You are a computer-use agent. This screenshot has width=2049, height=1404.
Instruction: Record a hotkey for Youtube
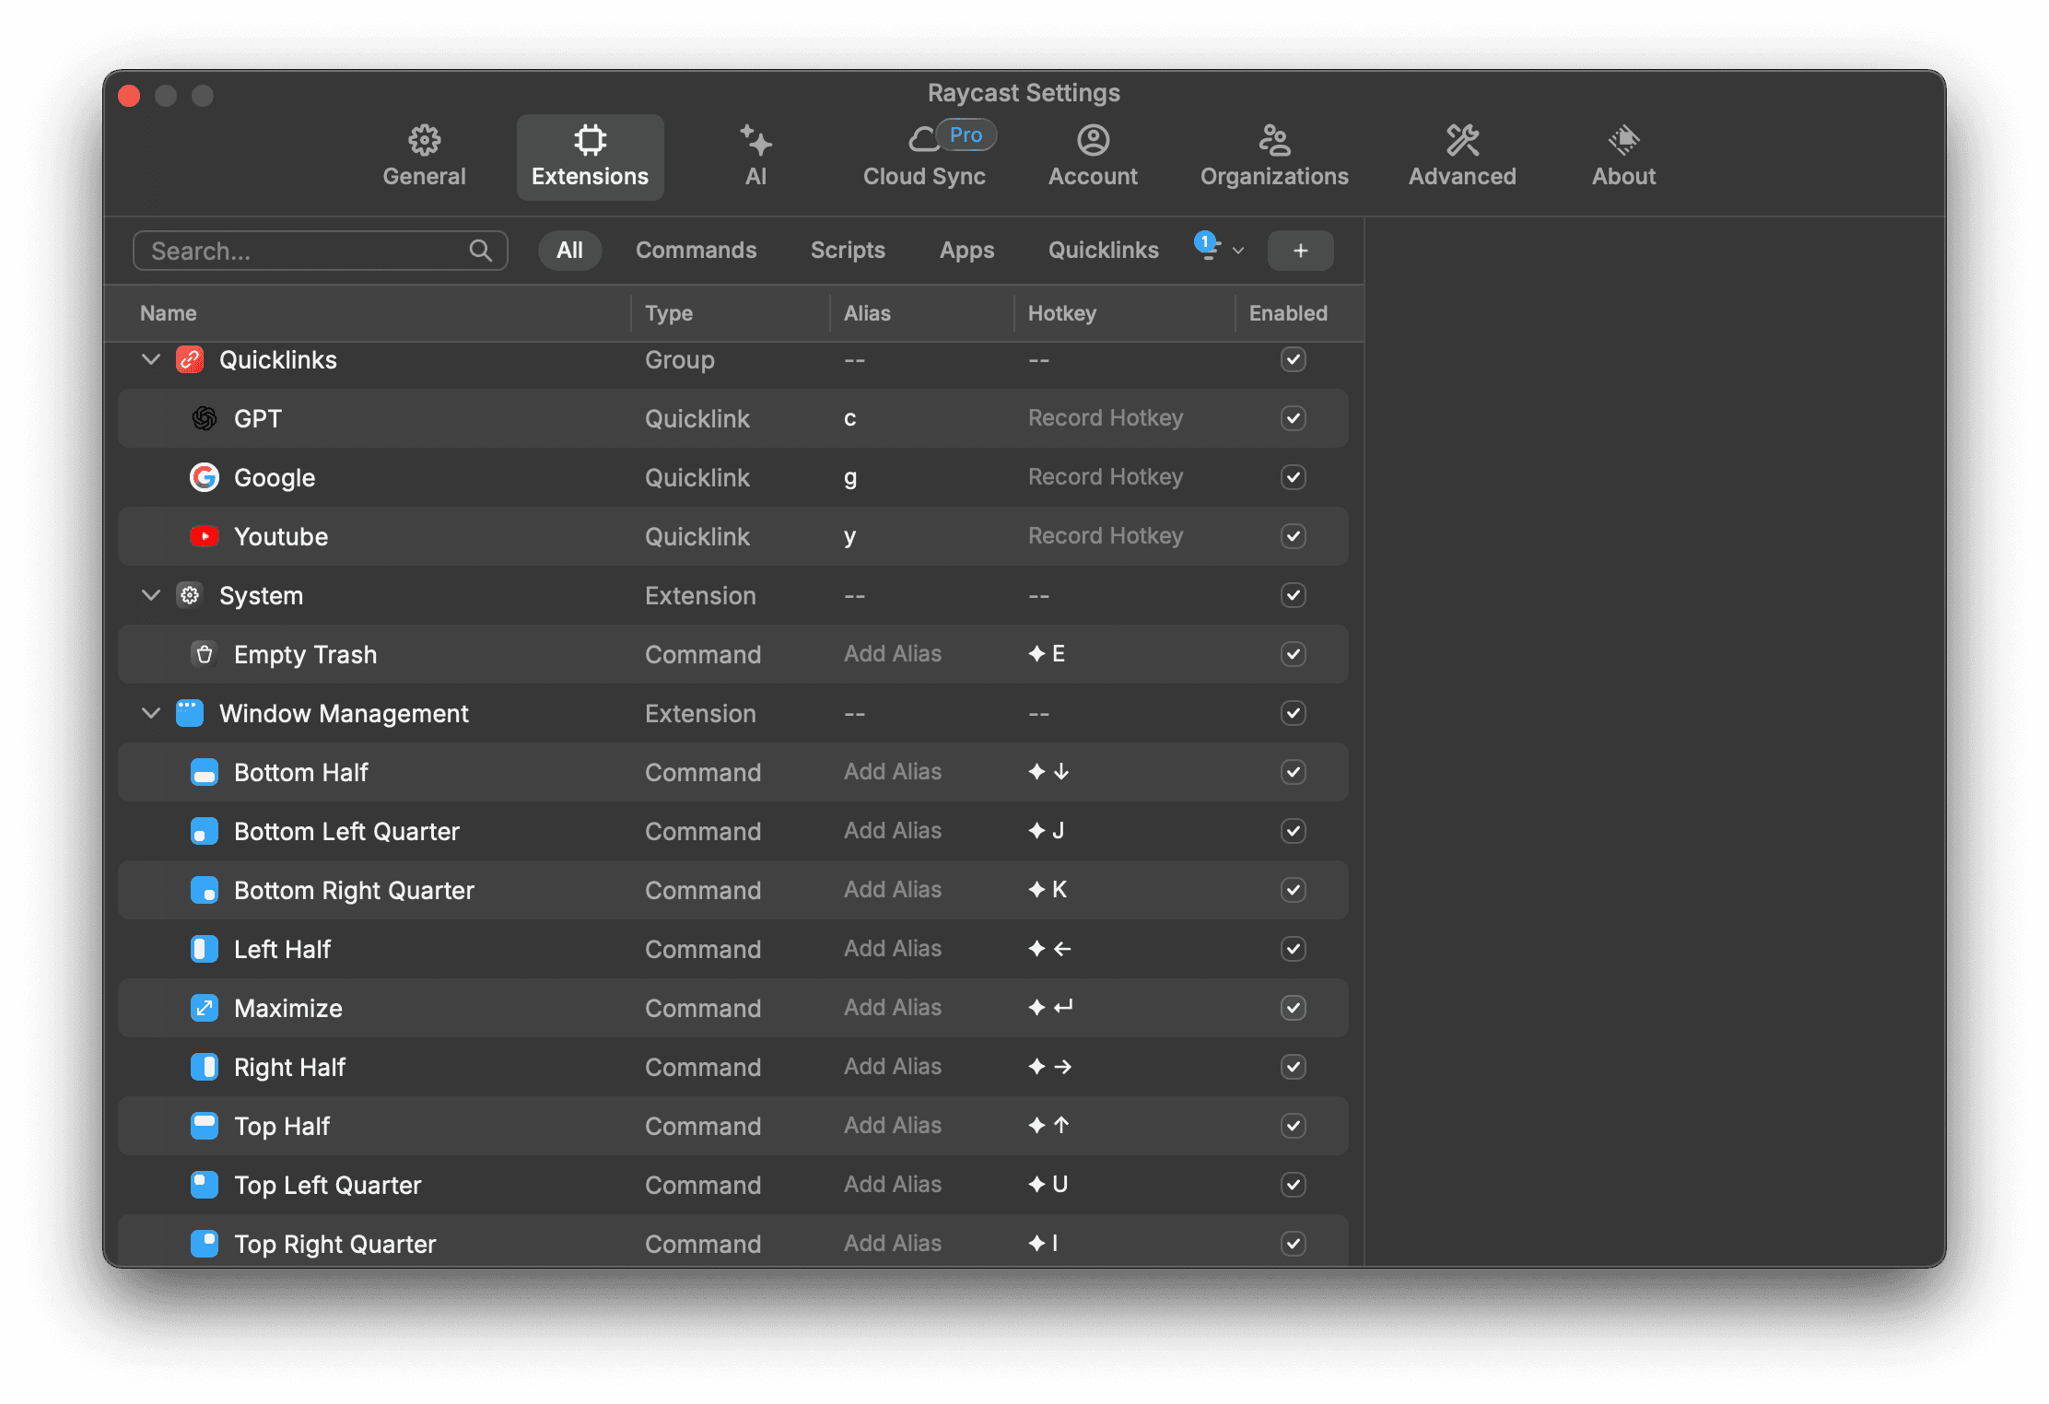pos(1105,536)
